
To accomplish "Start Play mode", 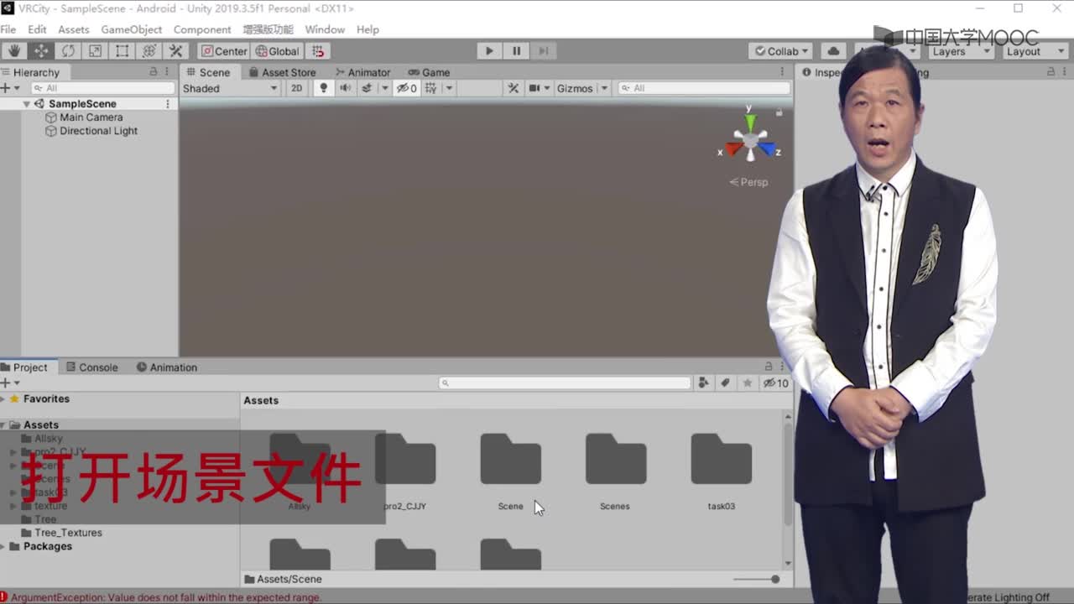I will pos(489,51).
